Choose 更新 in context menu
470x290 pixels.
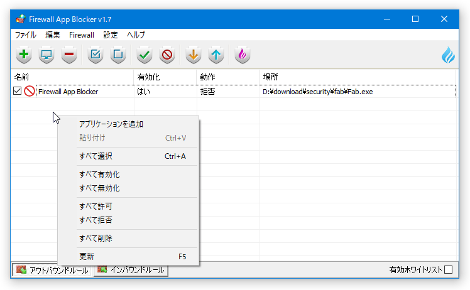tap(128, 257)
